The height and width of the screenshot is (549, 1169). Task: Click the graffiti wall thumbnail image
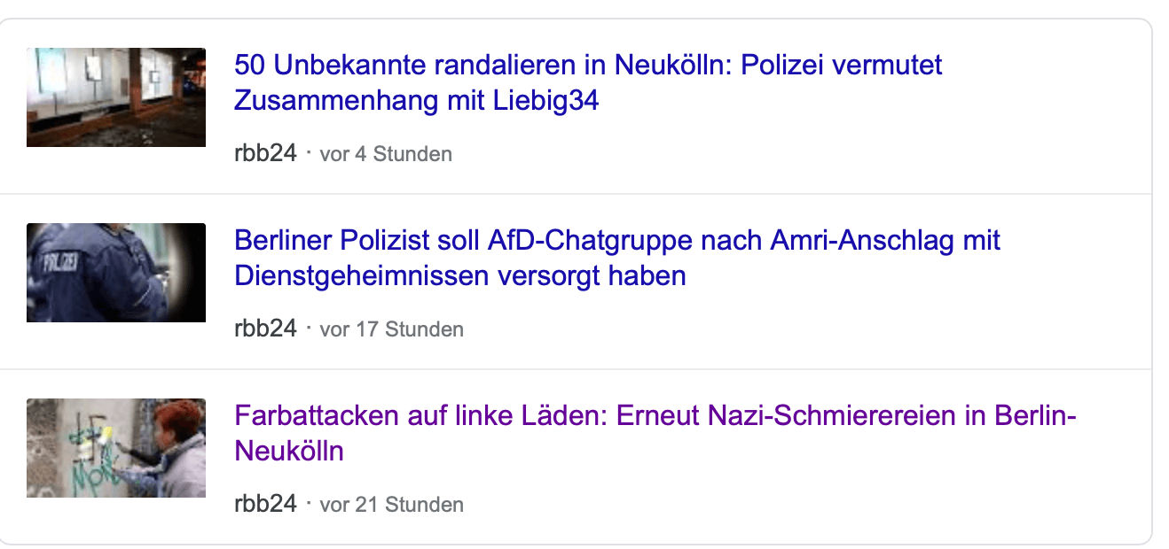click(116, 447)
